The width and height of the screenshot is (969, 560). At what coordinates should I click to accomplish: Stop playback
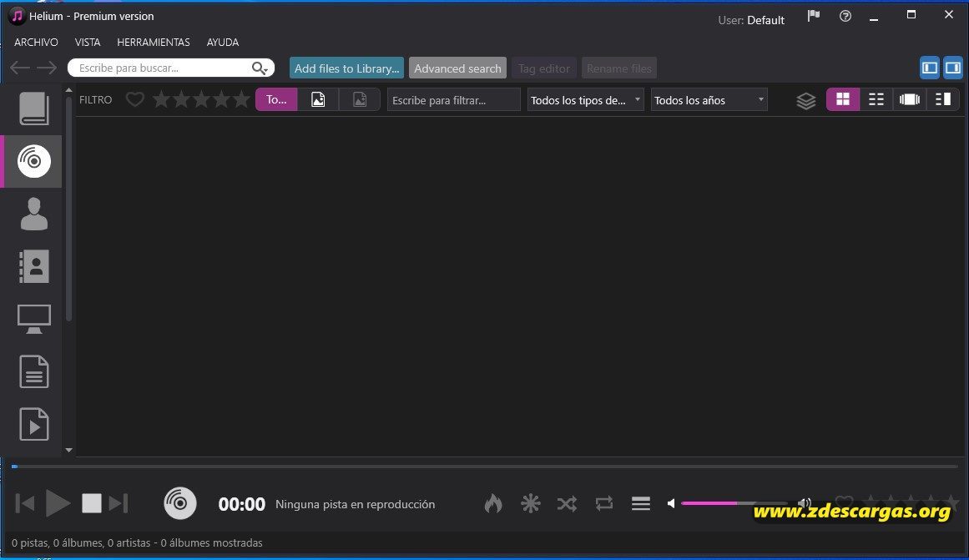pos(92,504)
